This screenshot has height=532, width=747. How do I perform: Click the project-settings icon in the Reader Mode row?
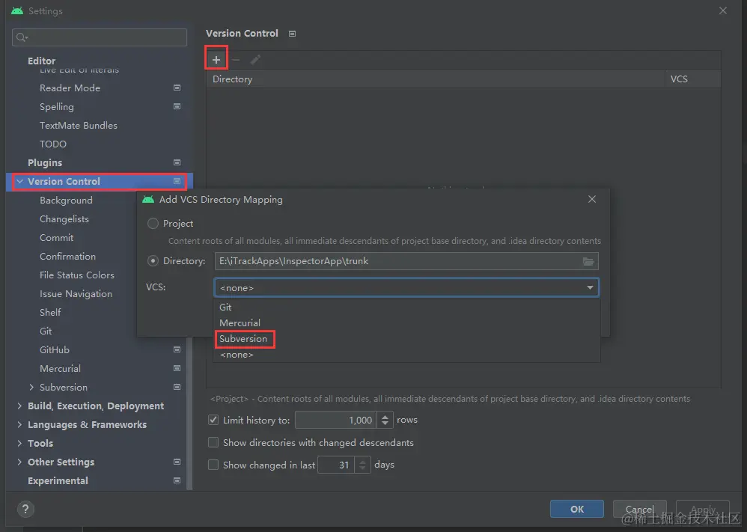click(177, 88)
